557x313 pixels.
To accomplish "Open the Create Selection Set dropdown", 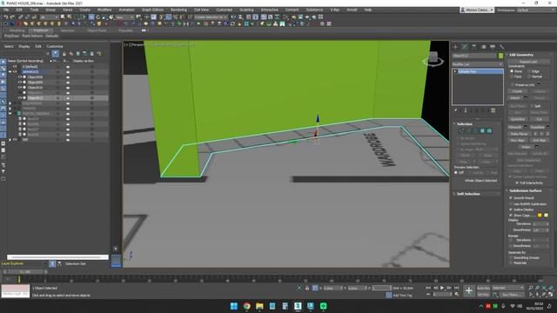I will pos(211,17).
